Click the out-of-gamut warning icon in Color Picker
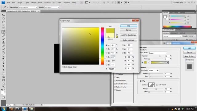 pos(117,35)
